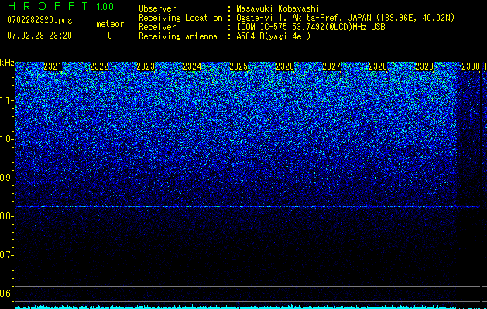The height and width of the screenshot is (309, 487).
Task: Click the observer name Masayuki Kobayashi
Action: (x=278, y=8)
